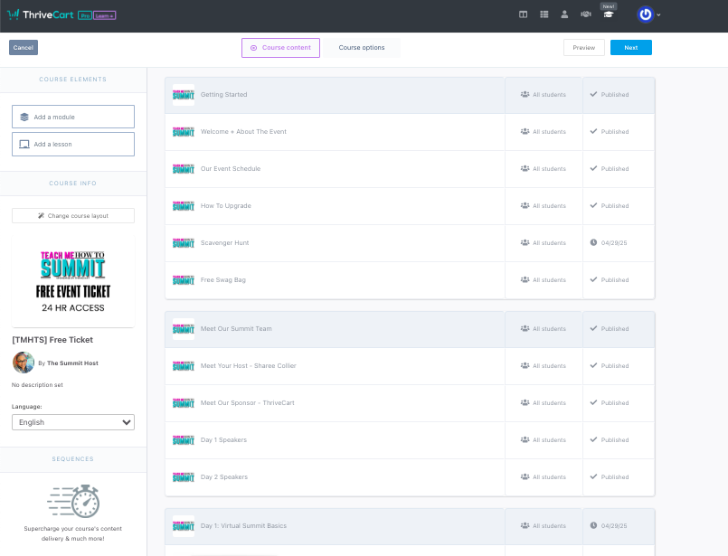Viewport: 728px width, 556px height.
Task: Toggle Published checkmark for Free Swag Bag
Action: [x=593, y=280]
